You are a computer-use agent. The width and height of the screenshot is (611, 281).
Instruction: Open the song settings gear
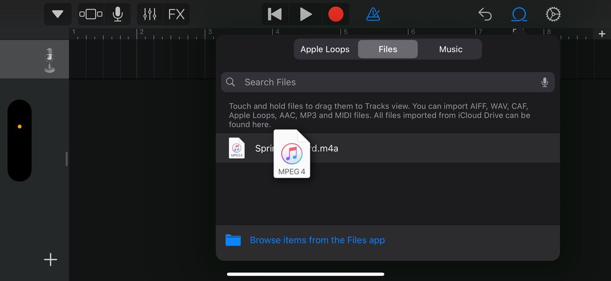point(553,14)
